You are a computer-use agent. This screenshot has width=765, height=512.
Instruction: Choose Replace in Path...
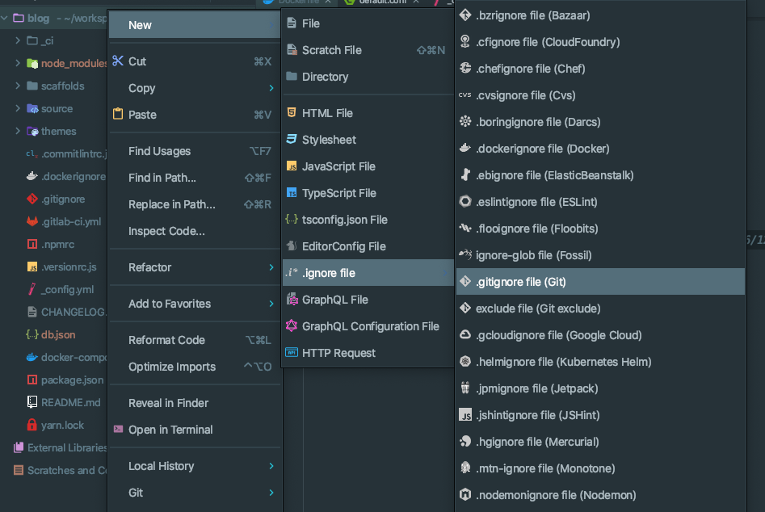click(x=194, y=204)
